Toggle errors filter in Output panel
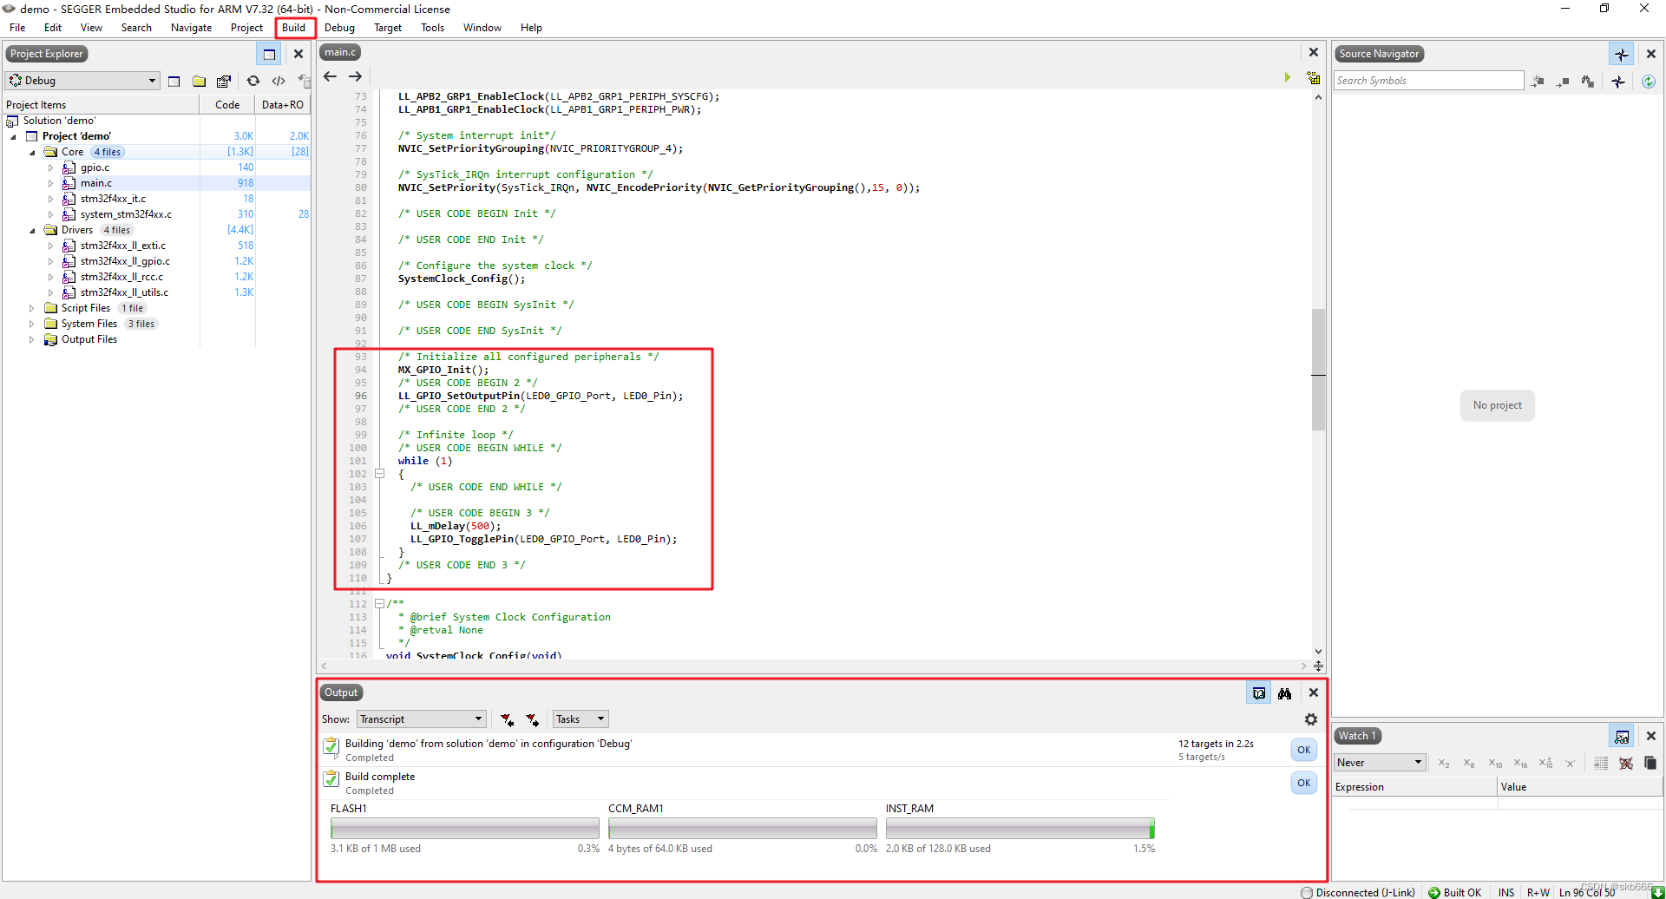The height and width of the screenshot is (899, 1666). (x=507, y=719)
